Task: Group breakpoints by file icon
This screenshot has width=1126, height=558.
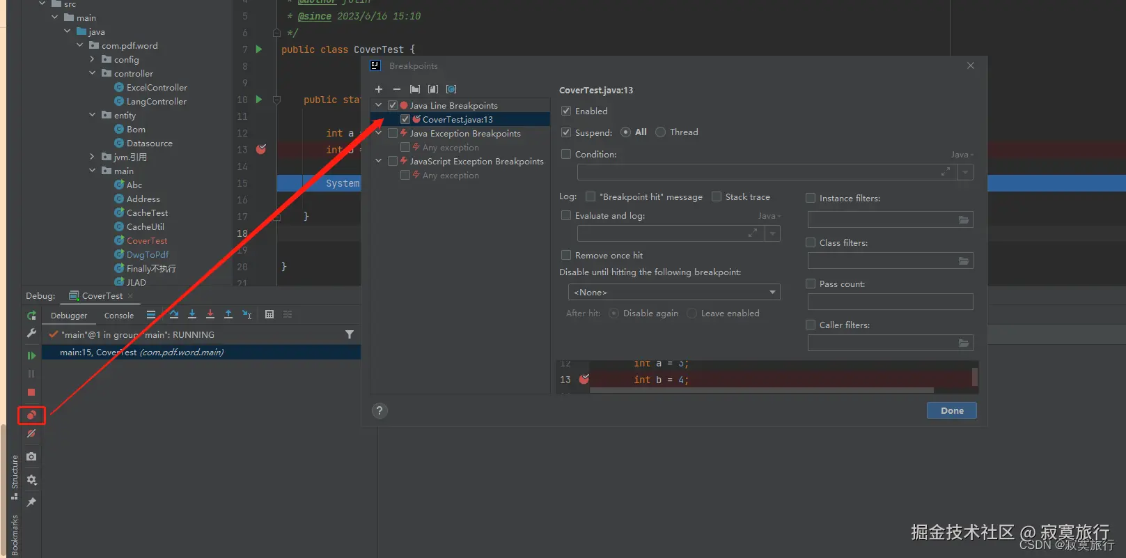Action: pos(433,89)
